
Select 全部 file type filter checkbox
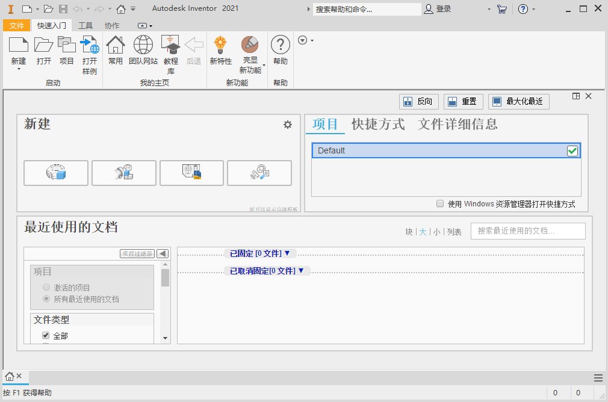point(45,336)
